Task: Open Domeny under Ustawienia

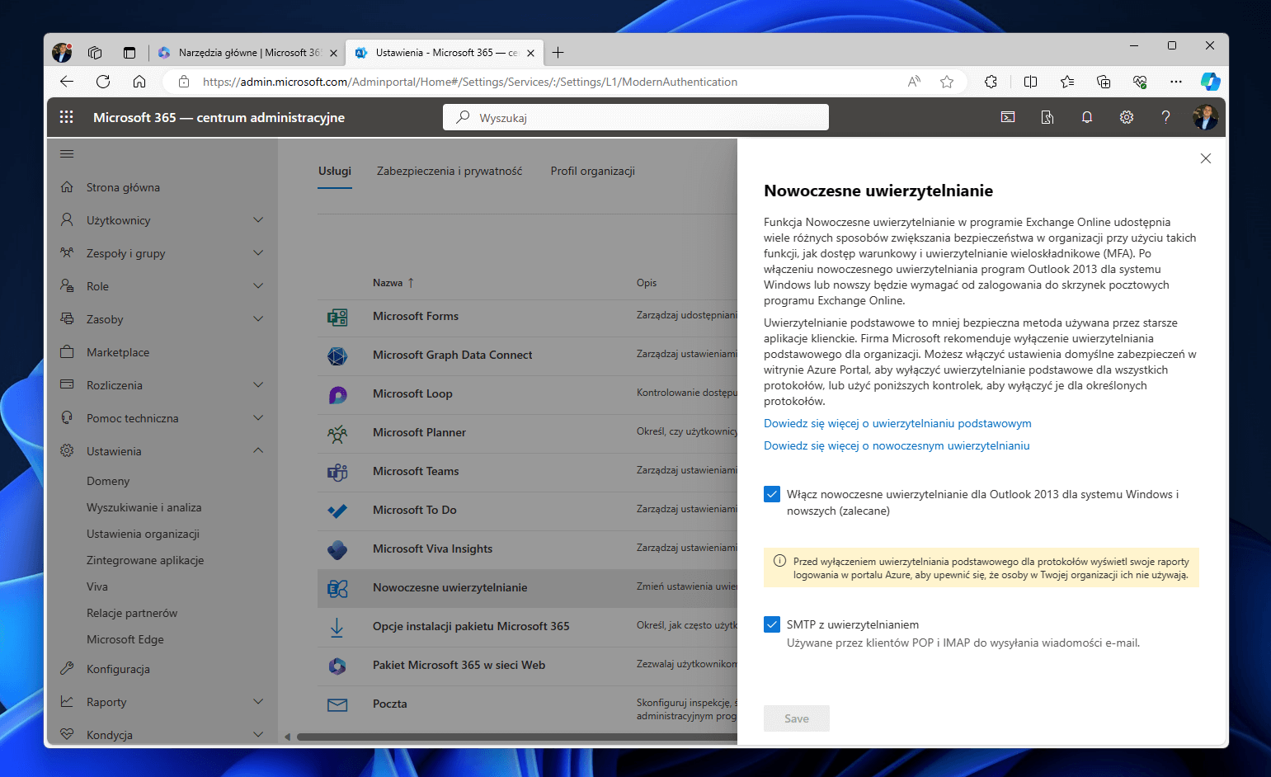Action: click(108, 481)
